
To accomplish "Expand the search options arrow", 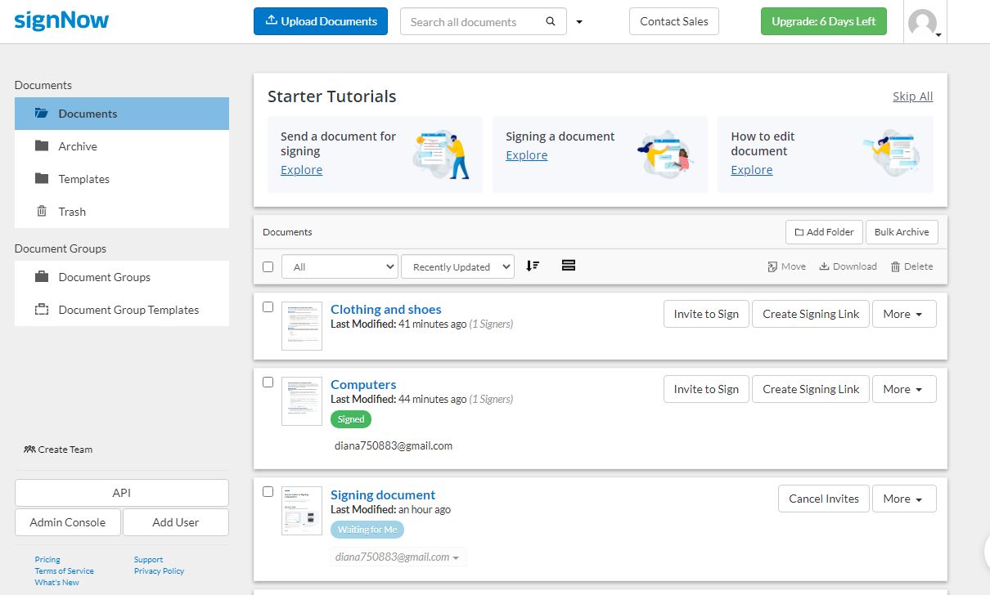I will point(579,22).
